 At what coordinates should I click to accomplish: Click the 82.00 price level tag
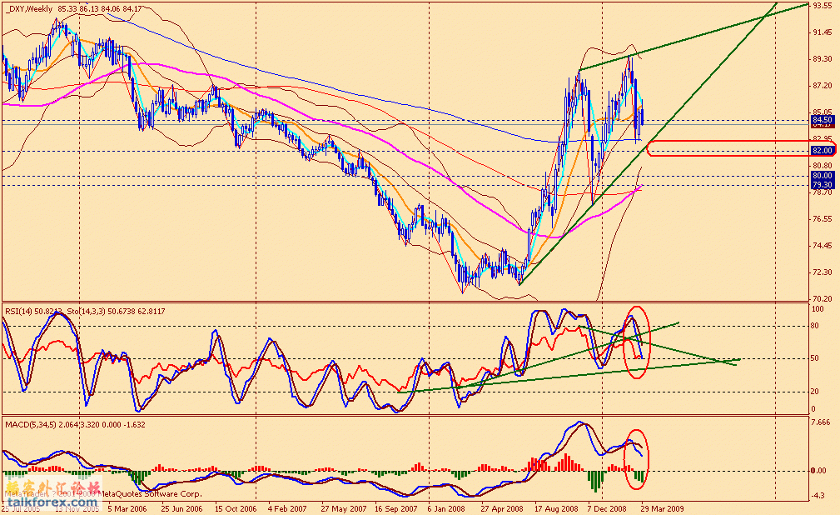click(823, 151)
